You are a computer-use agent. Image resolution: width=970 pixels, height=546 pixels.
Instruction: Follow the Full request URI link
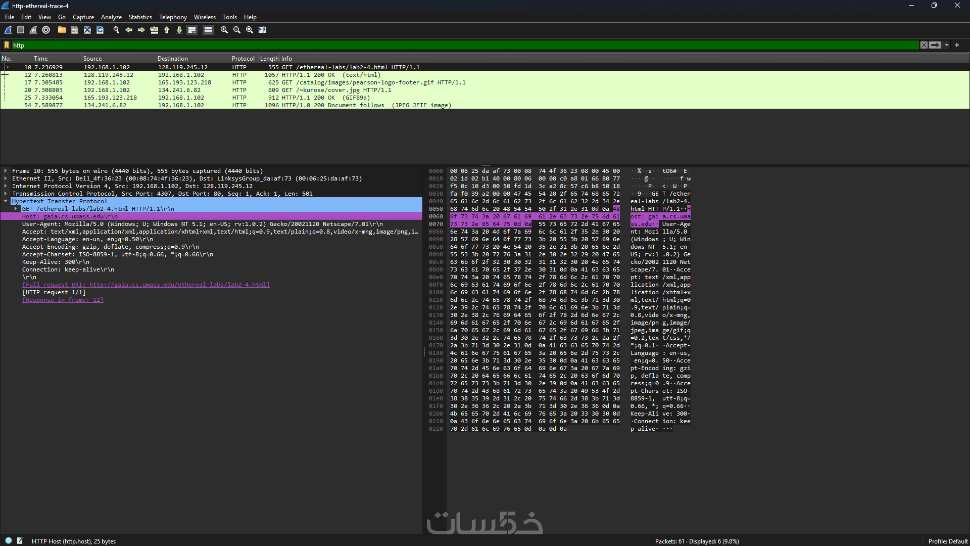[145, 285]
